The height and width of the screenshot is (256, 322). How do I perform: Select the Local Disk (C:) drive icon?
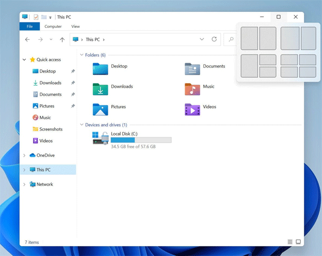click(x=100, y=138)
